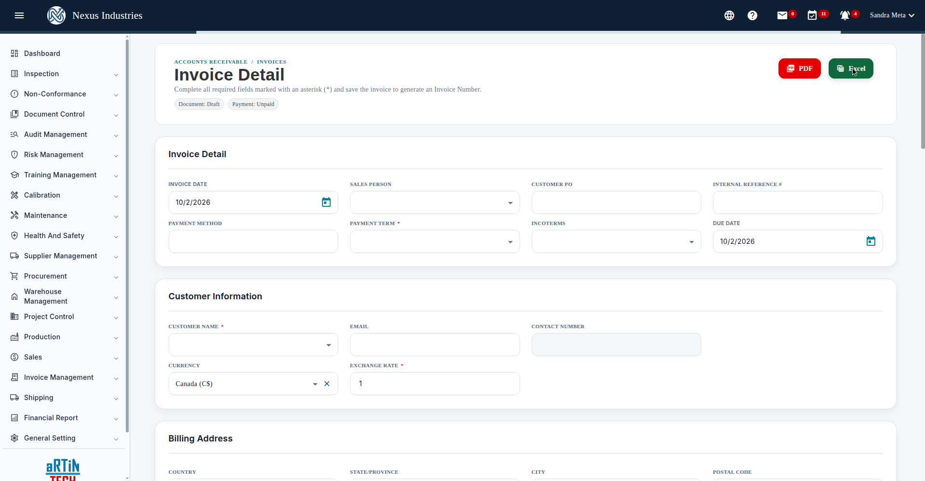Expand the Warehouse Management menu

(65, 296)
